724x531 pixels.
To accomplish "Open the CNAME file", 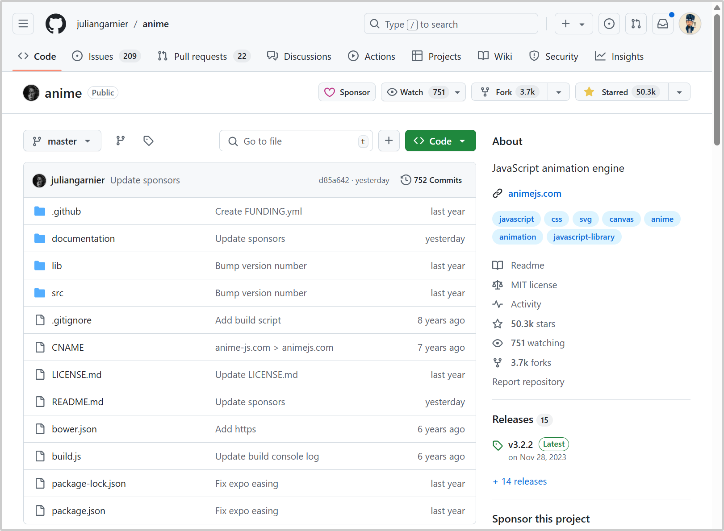I will point(68,348).
